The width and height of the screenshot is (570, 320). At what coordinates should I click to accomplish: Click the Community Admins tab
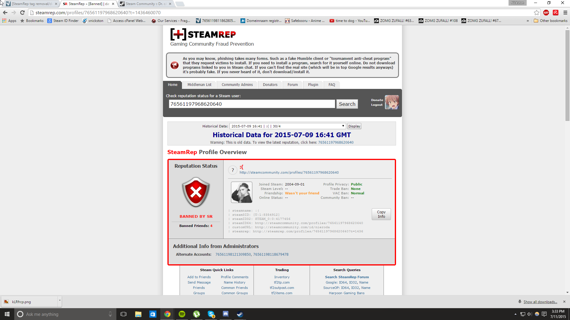point(237,85)
